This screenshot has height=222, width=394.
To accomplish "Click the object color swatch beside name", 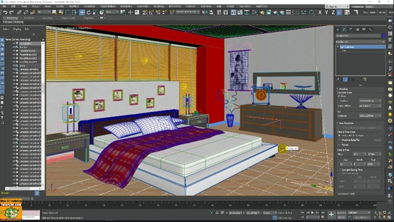I will [x=384, y=36].
